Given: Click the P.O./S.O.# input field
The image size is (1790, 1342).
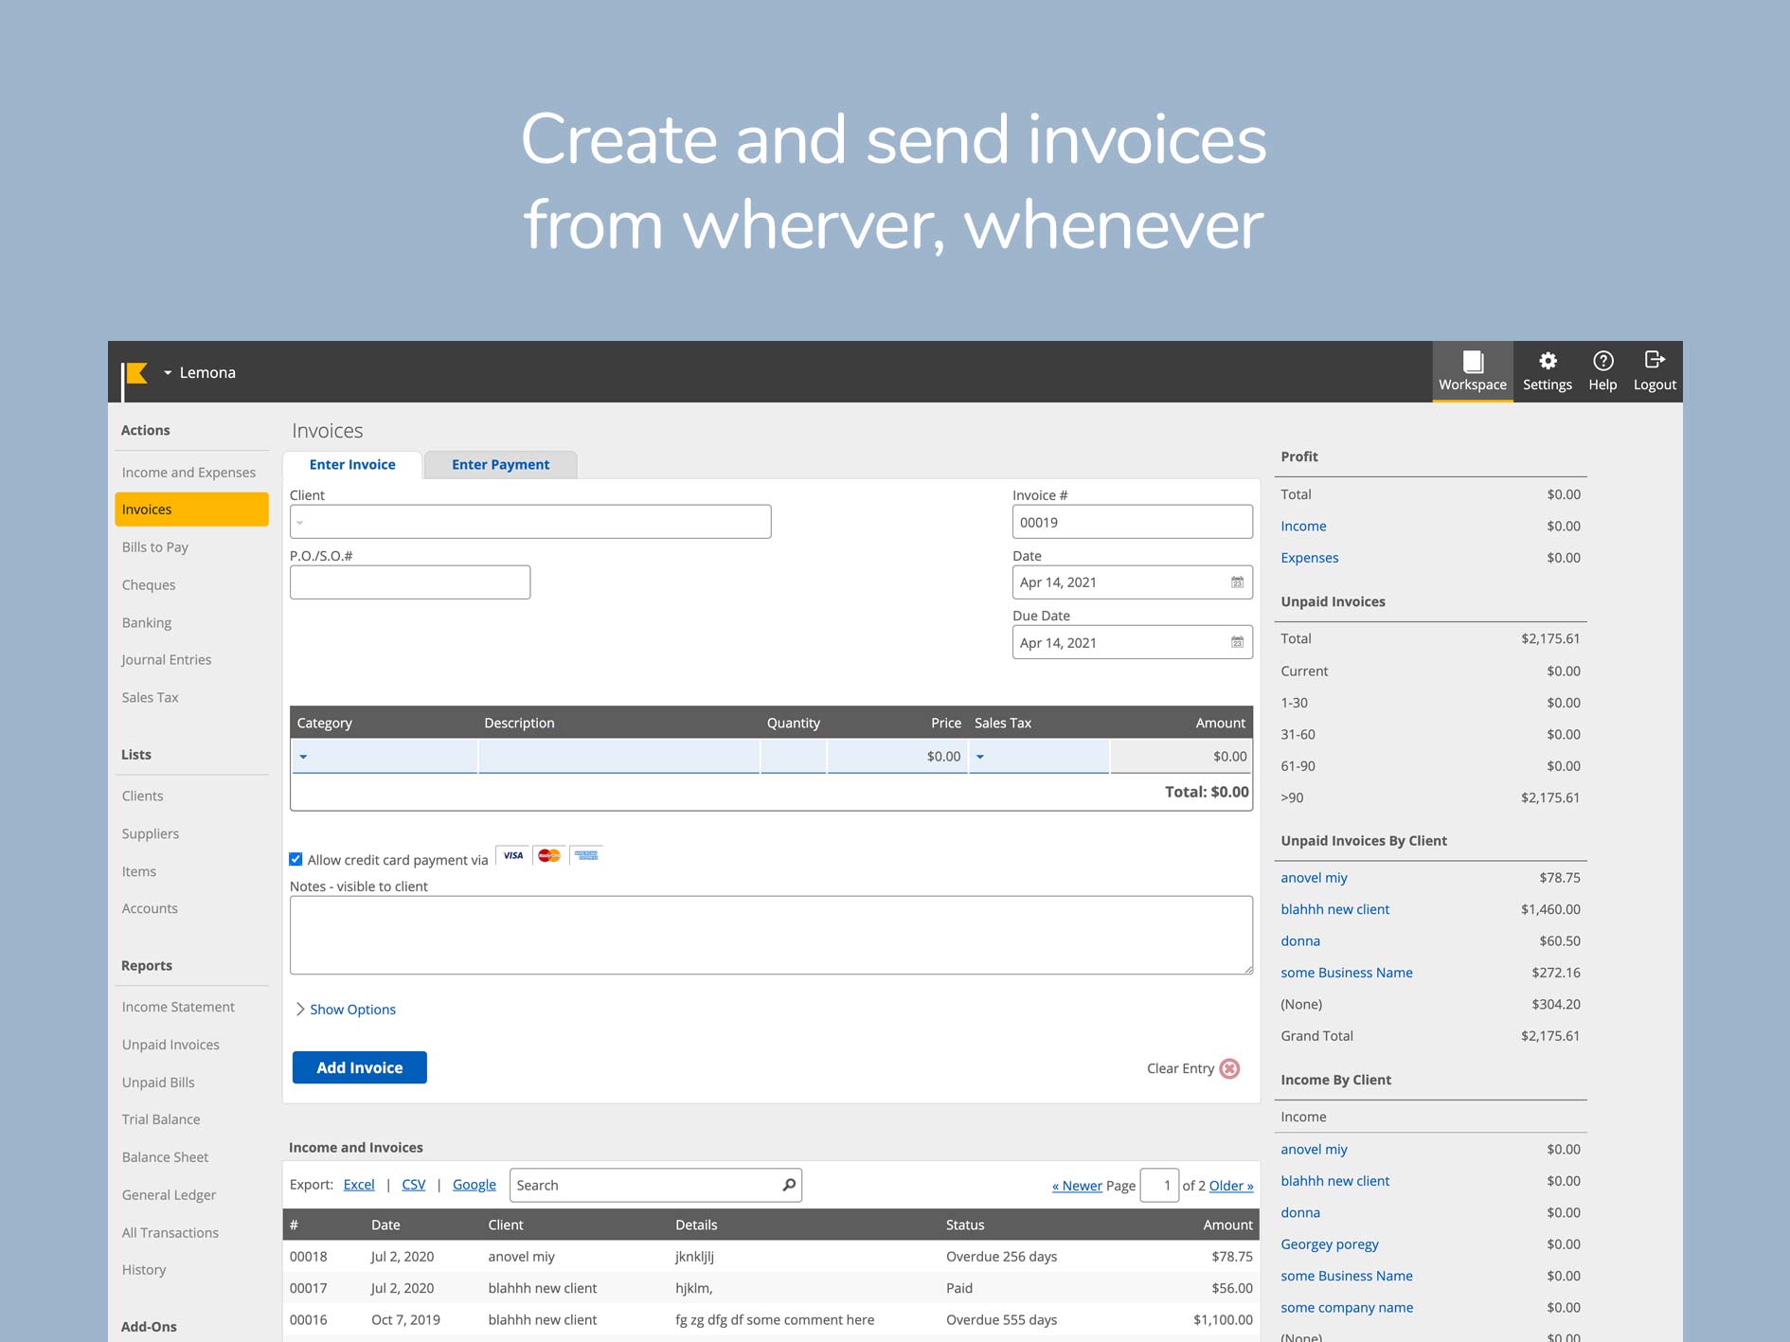Looking at the screenshot, I should coord(409,582).
